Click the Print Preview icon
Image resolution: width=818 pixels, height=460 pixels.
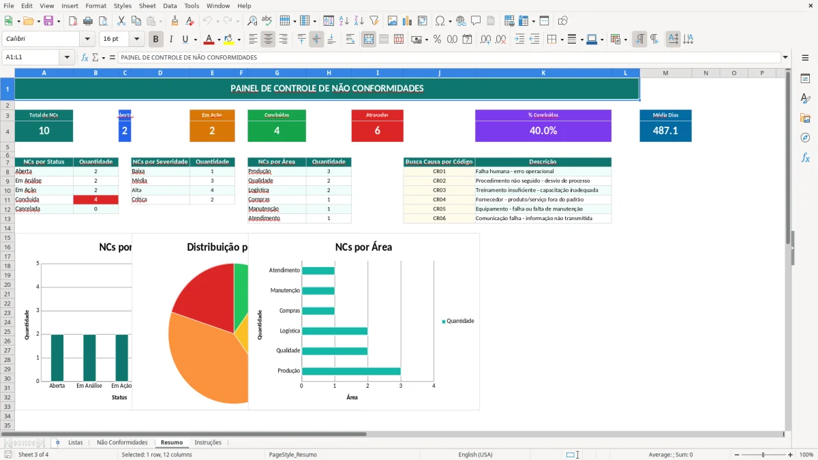(104, 21)
